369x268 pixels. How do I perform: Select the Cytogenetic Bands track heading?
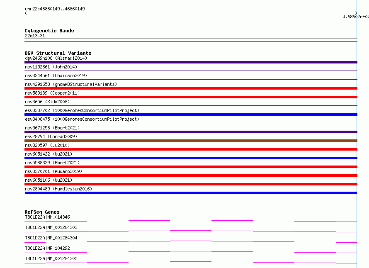click(49, 31)
